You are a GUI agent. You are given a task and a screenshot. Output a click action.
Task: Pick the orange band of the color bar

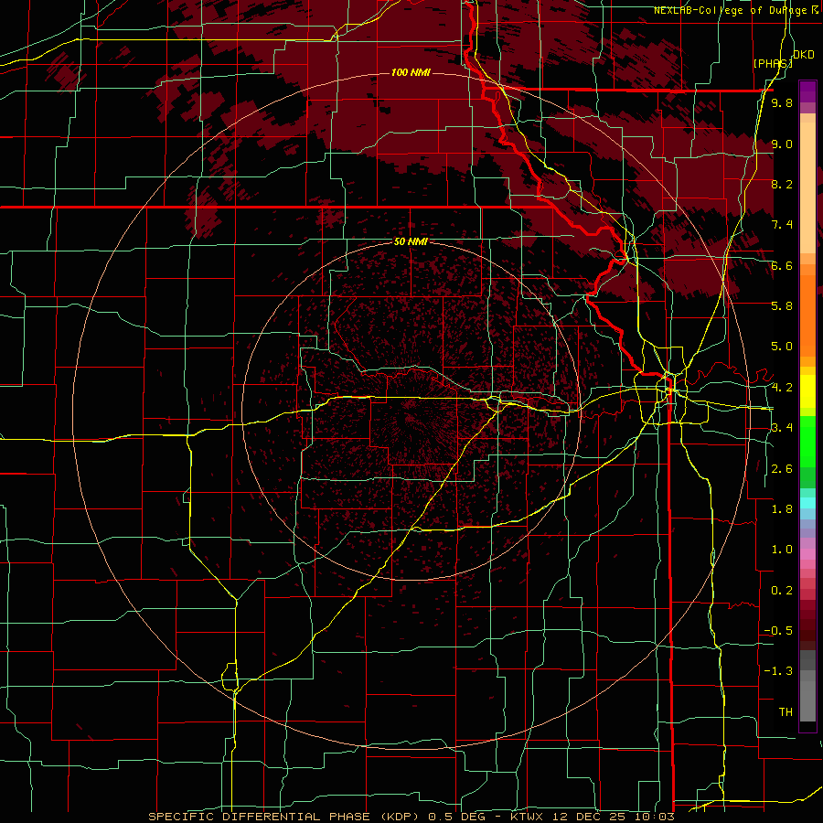tap(807, 316)
